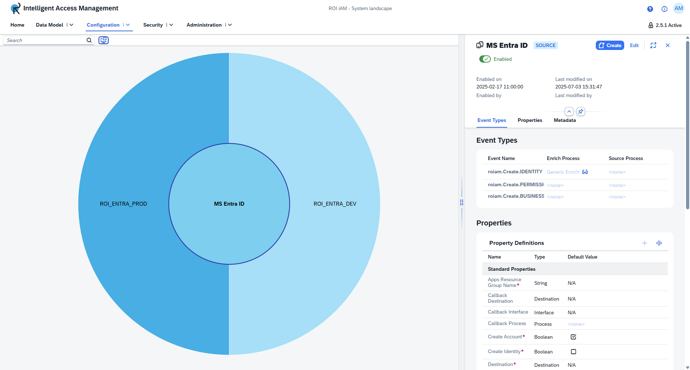Viewport: 690px width, 370px height.
Task: Click glasses icon next to Generic Enrich
Action: click(x=585, y=172)
